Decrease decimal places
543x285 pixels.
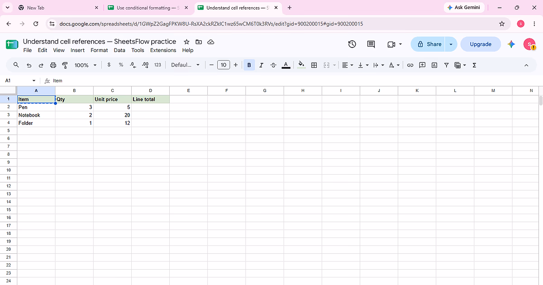coord(133,65)
